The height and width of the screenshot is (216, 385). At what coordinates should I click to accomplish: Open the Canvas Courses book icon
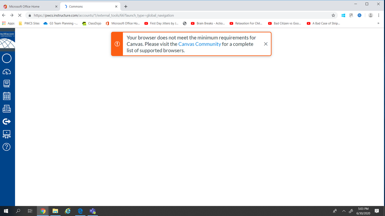7,83
